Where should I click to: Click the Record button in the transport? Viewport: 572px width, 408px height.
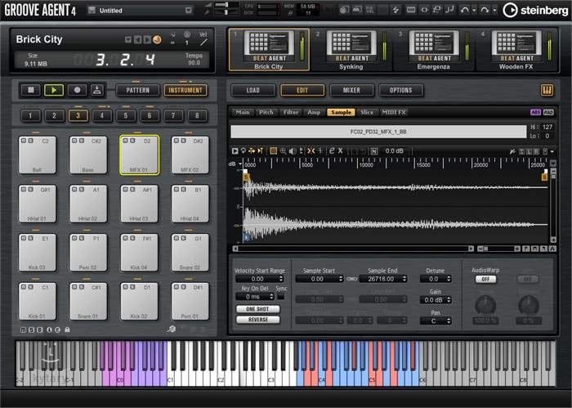tap(77, 90)
